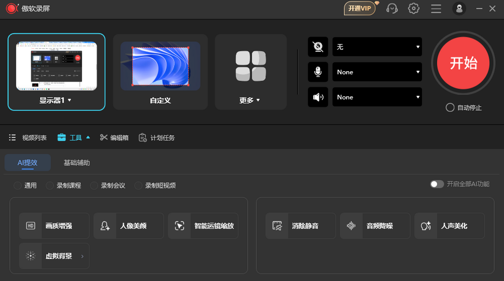Click the 人像美颜 button label
Screen dimensions: 504x281
coord(133,226)
